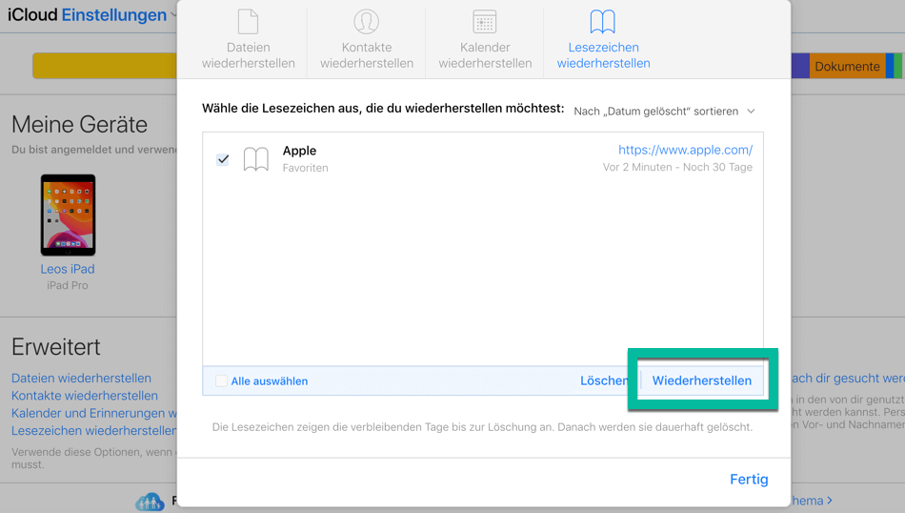Image resolution: width=905 pixels, height=513 pixels.
Task: Click the Favoriten folder label
Action: (306, 168)
